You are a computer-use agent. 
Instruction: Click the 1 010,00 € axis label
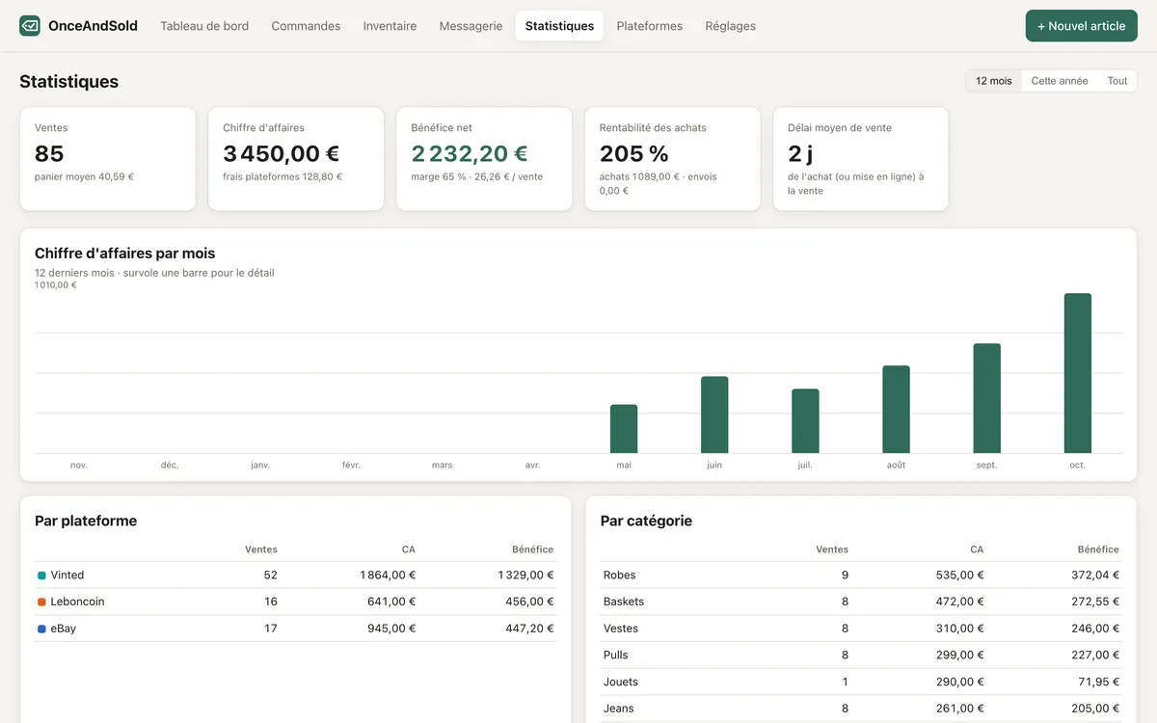coord(56,285)
